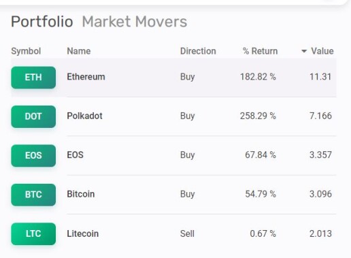The height and width of the screenshot is (258, 351).
Task: Click Ethereum's 11.31 value cell
Action: click(x=320, y=77)
